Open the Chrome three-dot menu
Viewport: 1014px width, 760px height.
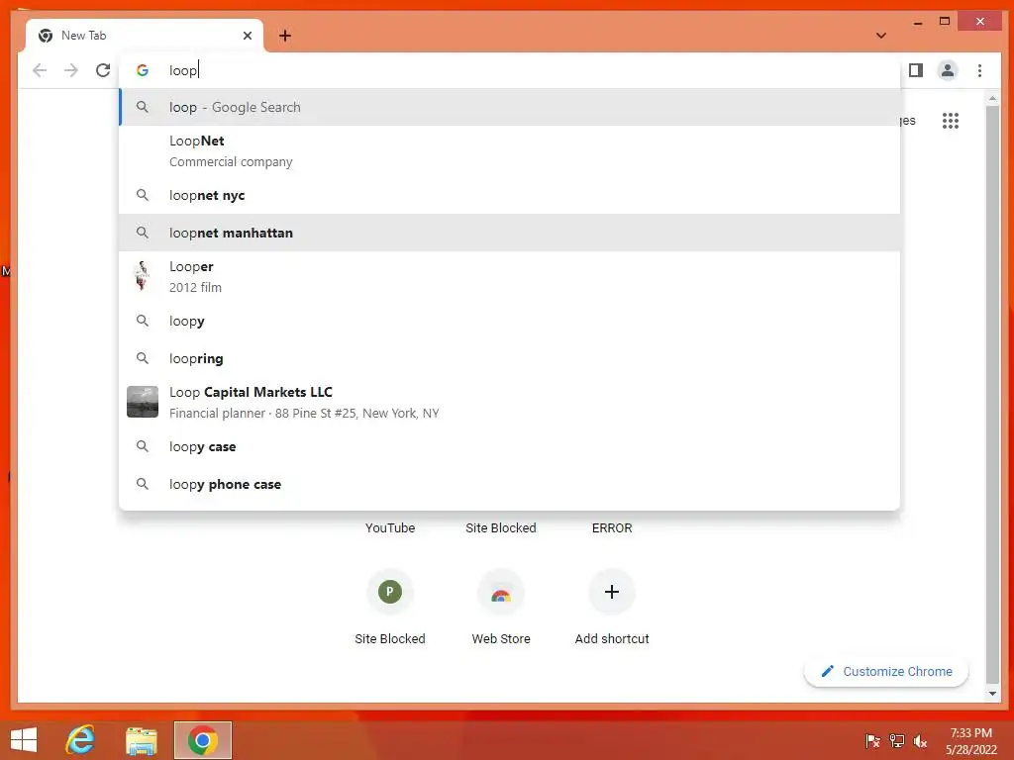point(979,70)
